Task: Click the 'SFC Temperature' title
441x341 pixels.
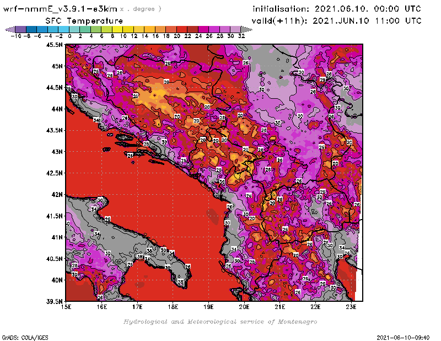Action: [84, 21]
